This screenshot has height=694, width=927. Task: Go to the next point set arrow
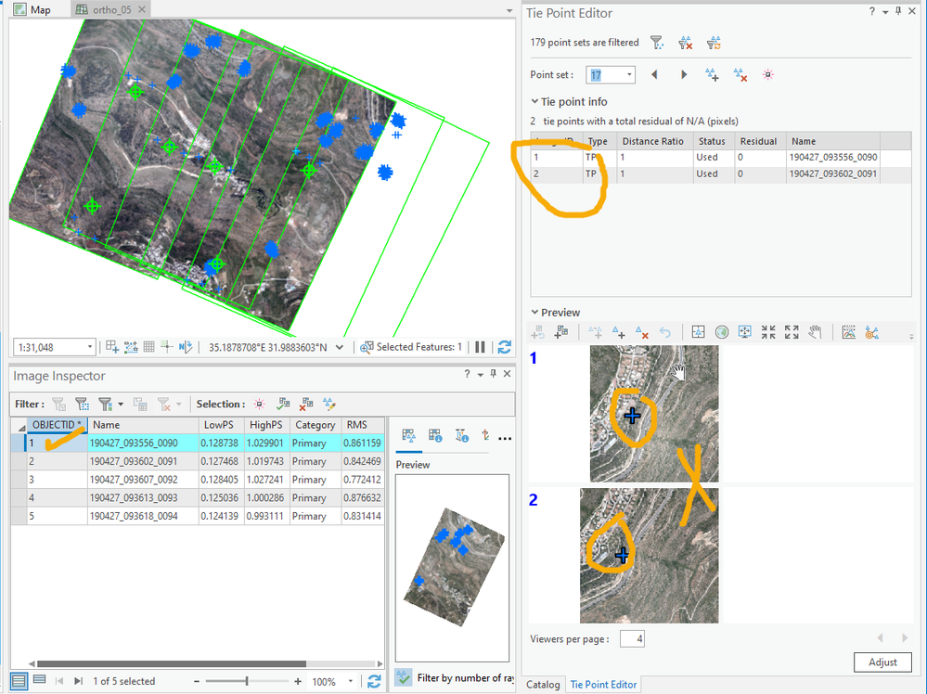click(x=684, y=75)
